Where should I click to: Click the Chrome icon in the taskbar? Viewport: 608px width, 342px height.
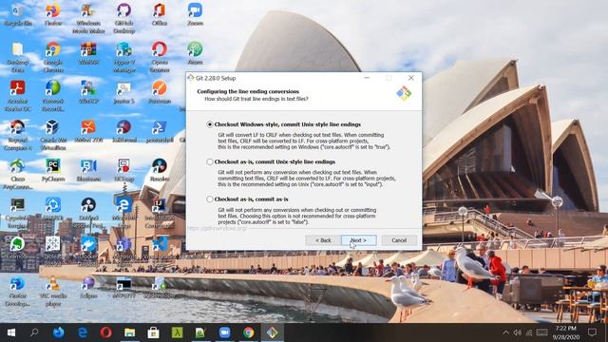click(249, 332)
